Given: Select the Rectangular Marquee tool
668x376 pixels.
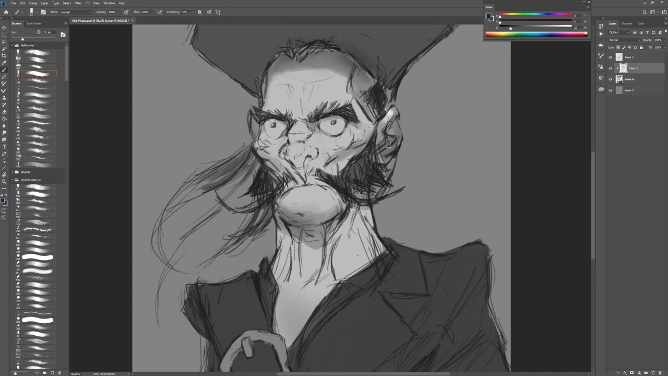Looking at the screenshot, I should (4, 34).
